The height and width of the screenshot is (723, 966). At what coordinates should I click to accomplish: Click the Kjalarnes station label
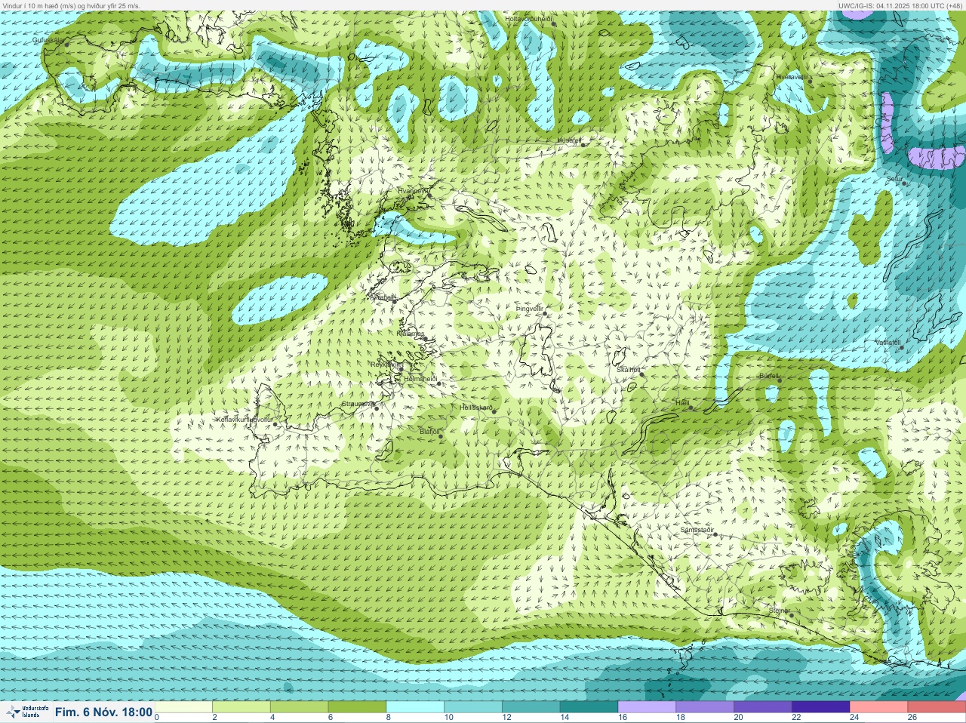(x=411, y=334)
